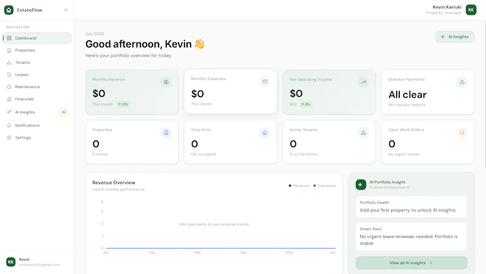The image size is (486, 274).
Task: Open Dashboard in the navigation
Action: pos(37,38)
